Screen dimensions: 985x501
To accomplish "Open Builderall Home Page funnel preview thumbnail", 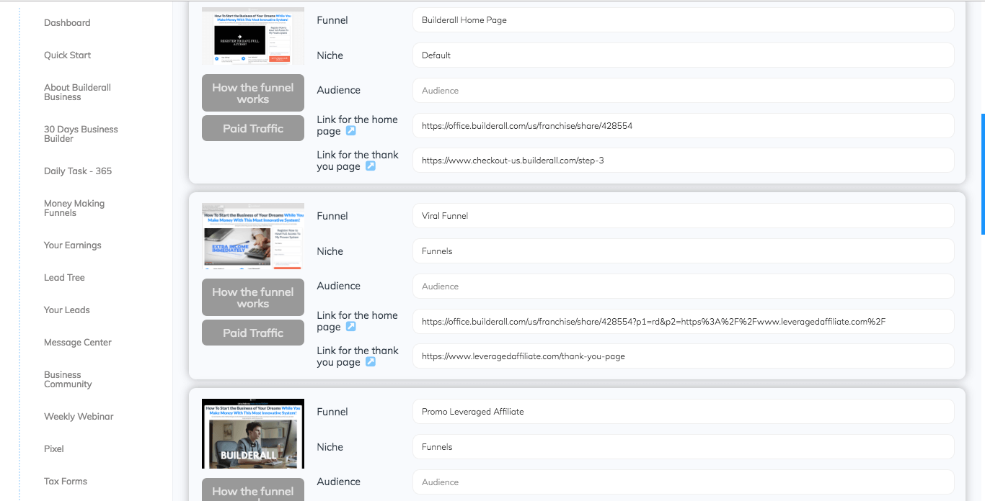I will coord(253,36).
